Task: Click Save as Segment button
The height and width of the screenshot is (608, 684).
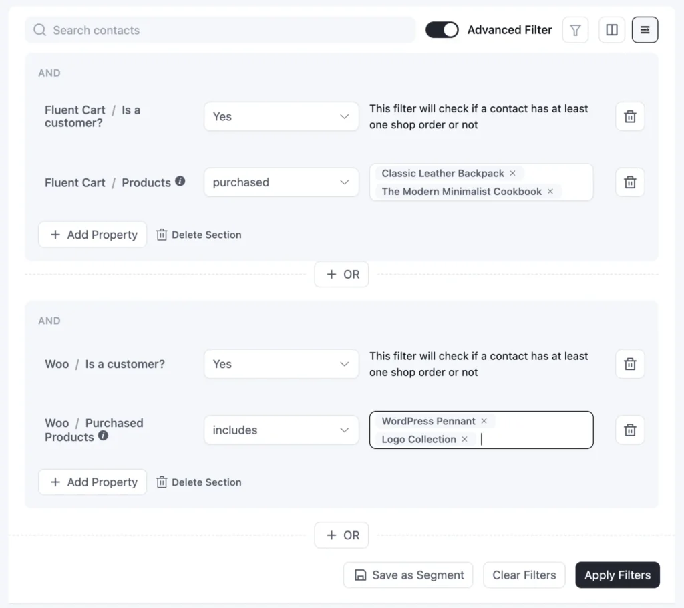Action: [x=408, y=575]
